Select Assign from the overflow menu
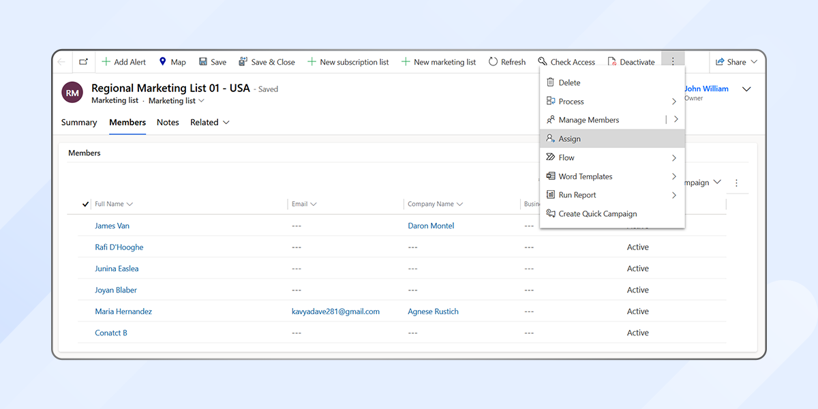 point(612,138)
